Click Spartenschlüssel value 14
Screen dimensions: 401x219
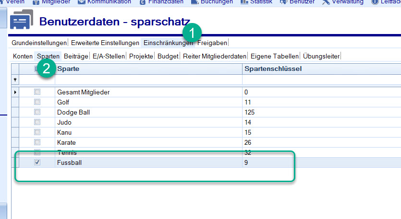tap(248, 123)
